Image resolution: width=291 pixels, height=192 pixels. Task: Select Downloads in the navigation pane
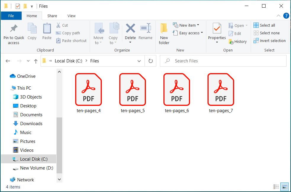(x=31, y=124)
